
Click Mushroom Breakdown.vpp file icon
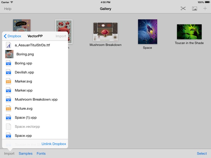[x=8, y=99]
